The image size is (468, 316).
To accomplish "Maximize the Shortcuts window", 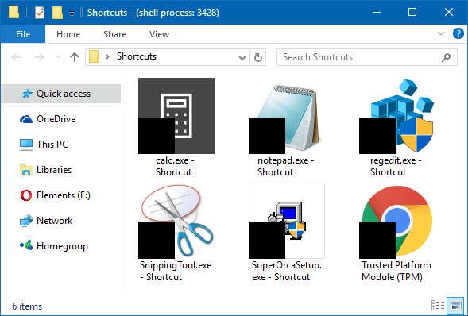I will [x=412, y=12].
